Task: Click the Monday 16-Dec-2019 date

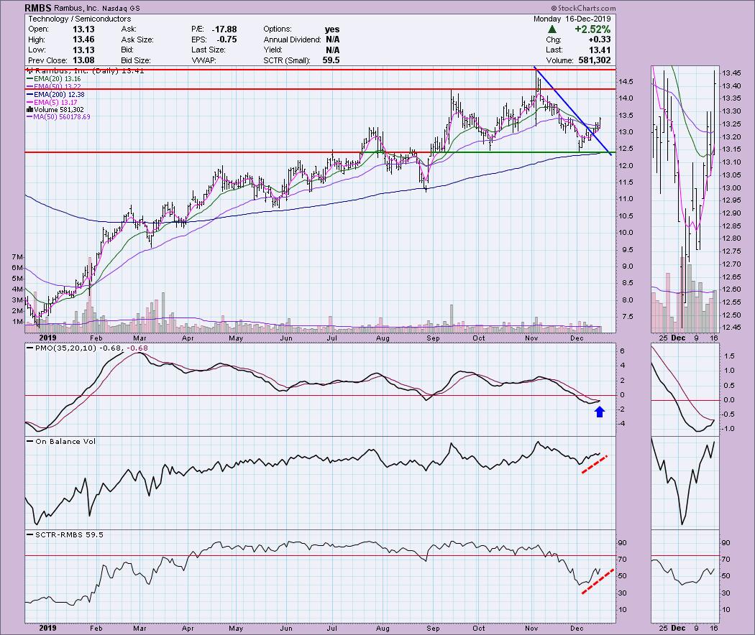Action: pos(572,19)
